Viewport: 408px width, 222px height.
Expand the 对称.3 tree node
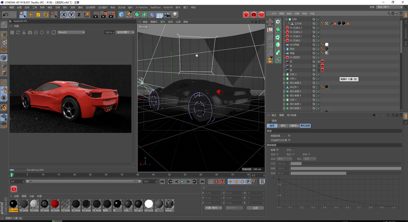tap(284, 74)
